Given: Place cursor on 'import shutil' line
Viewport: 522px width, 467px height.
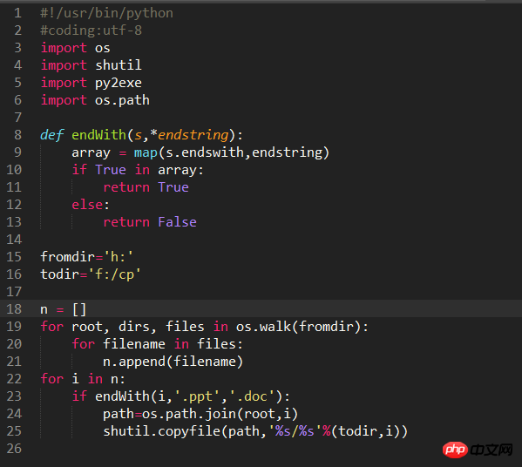Looking at the screenshot, I should click(x=91, y=64).
